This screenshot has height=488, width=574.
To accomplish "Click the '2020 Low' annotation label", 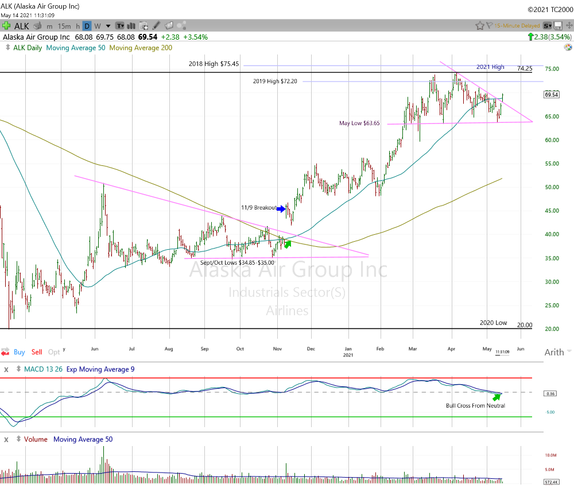I will pyautogui.click(x=494, y=323).
